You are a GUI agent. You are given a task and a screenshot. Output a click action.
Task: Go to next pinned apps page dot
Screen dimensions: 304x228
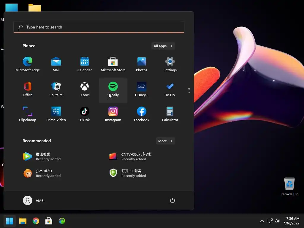[189, 92]
